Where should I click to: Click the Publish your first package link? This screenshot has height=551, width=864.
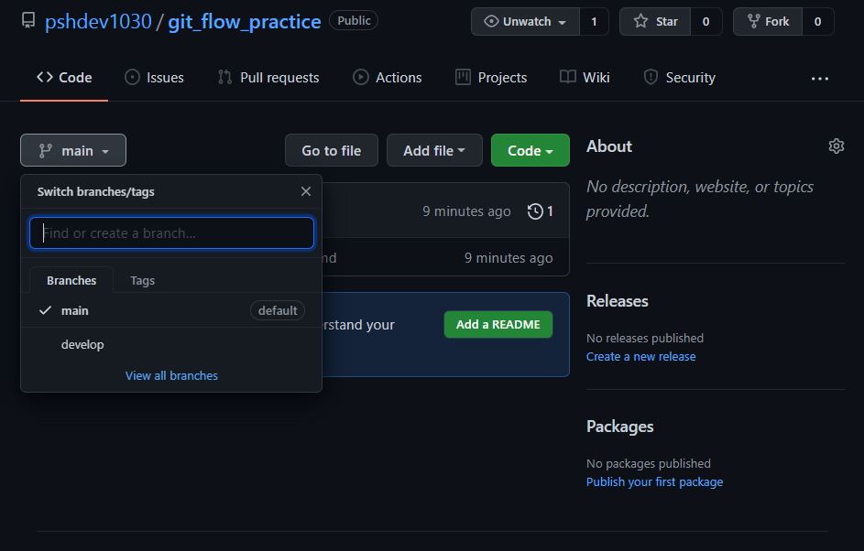(654, 482)
